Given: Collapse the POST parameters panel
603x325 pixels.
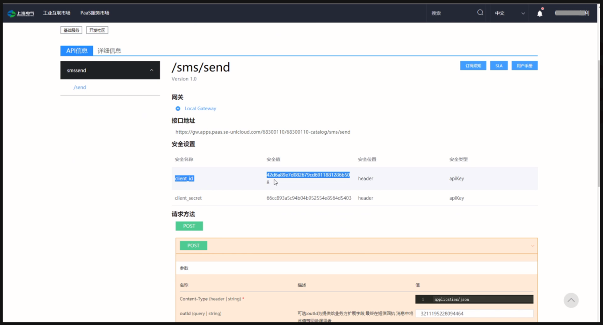Looking at the screenshot, I should [x=533, y=245].
